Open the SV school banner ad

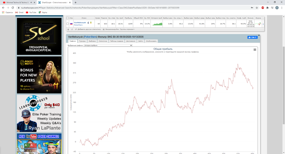39,36
